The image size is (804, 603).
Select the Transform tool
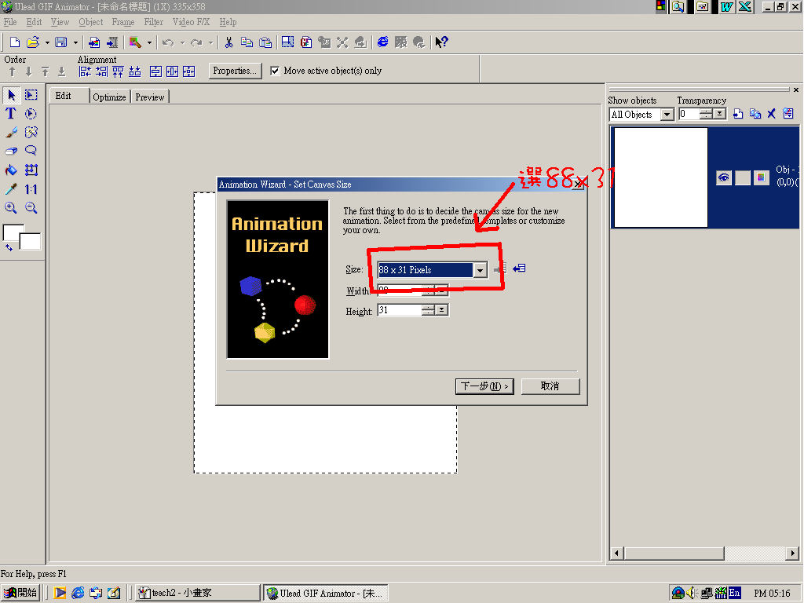tap(31, 170)
